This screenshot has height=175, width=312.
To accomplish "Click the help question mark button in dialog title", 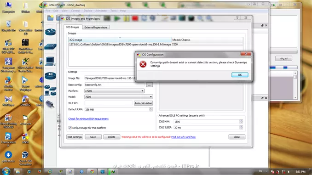I will (x=237, y=17).
